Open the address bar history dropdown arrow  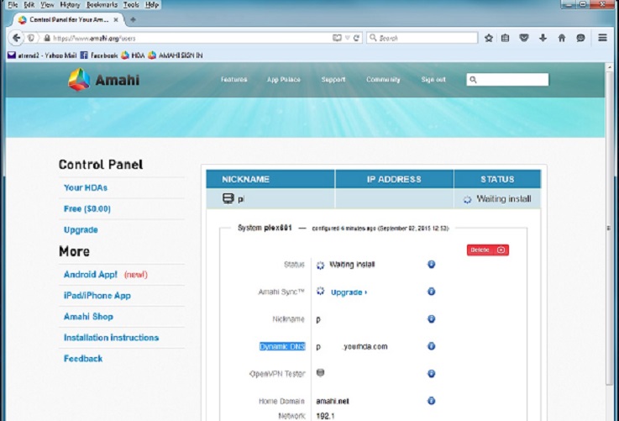[348, 38]
